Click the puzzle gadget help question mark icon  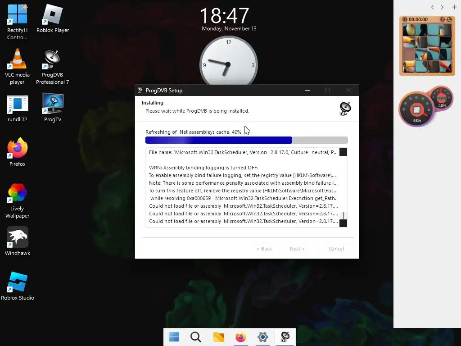click(442, 19)
